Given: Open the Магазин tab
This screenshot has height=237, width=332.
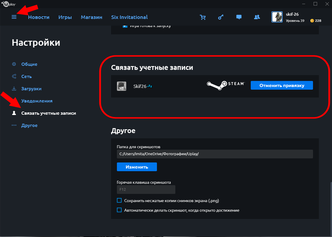Looking at the screenshot, I should (91, 17).
